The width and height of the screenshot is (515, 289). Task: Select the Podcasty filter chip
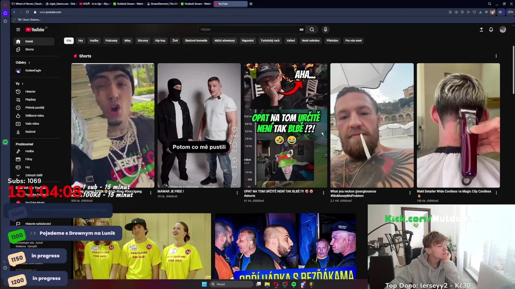click(x=111, y=41)
